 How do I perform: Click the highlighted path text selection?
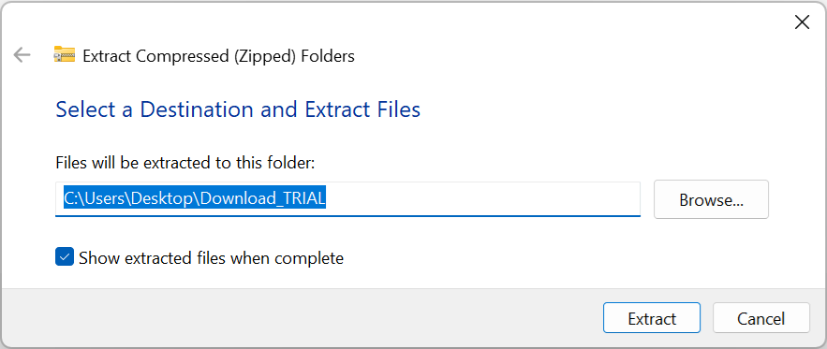(x=195, y=198)
